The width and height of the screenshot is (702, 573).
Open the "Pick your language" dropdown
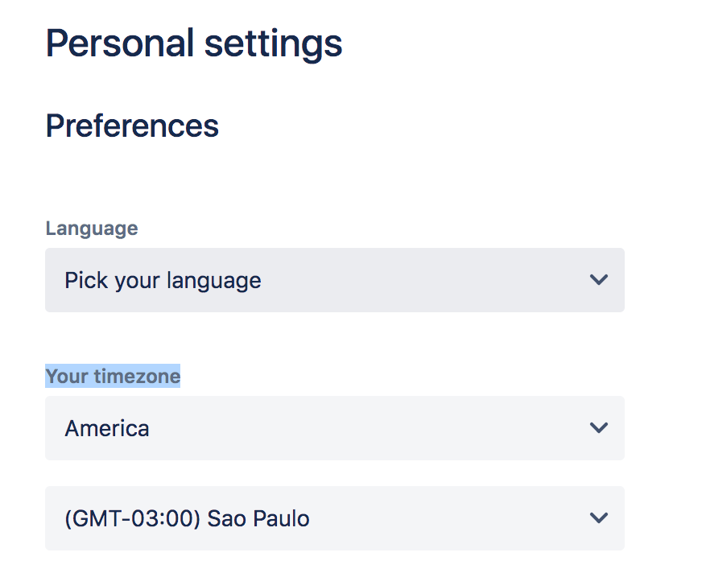(x=334, y=280)
